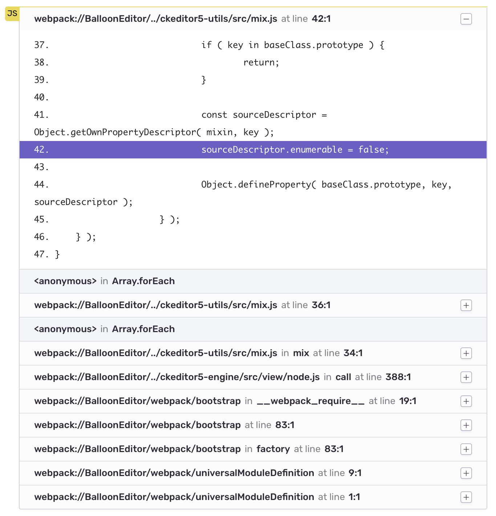496x516 pixels.
Task: Click line 44 Object.defineProperty code
Action: click(x=327, y=185)
